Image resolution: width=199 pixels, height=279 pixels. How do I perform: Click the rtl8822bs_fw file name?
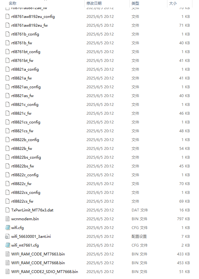click(x=23, y=166)
